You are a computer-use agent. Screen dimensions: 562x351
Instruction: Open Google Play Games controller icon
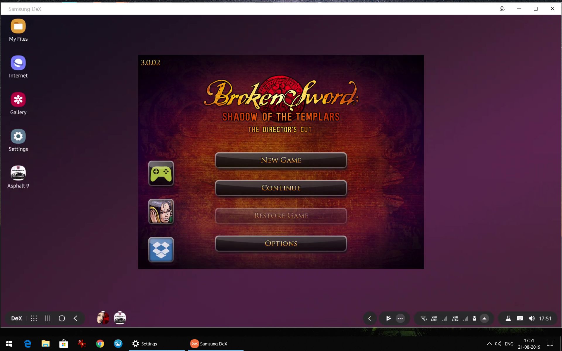161,173
